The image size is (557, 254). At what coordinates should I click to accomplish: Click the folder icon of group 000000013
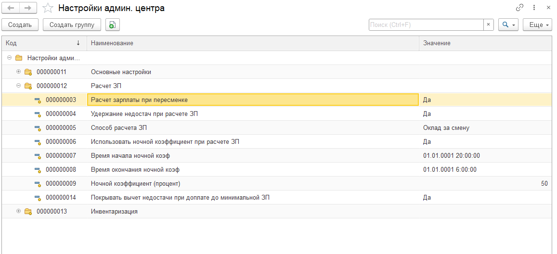28,212
